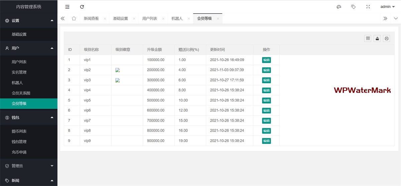Click the tag note icon in header
The height and width of the screenshot is (186, 401).
point(354,7)
